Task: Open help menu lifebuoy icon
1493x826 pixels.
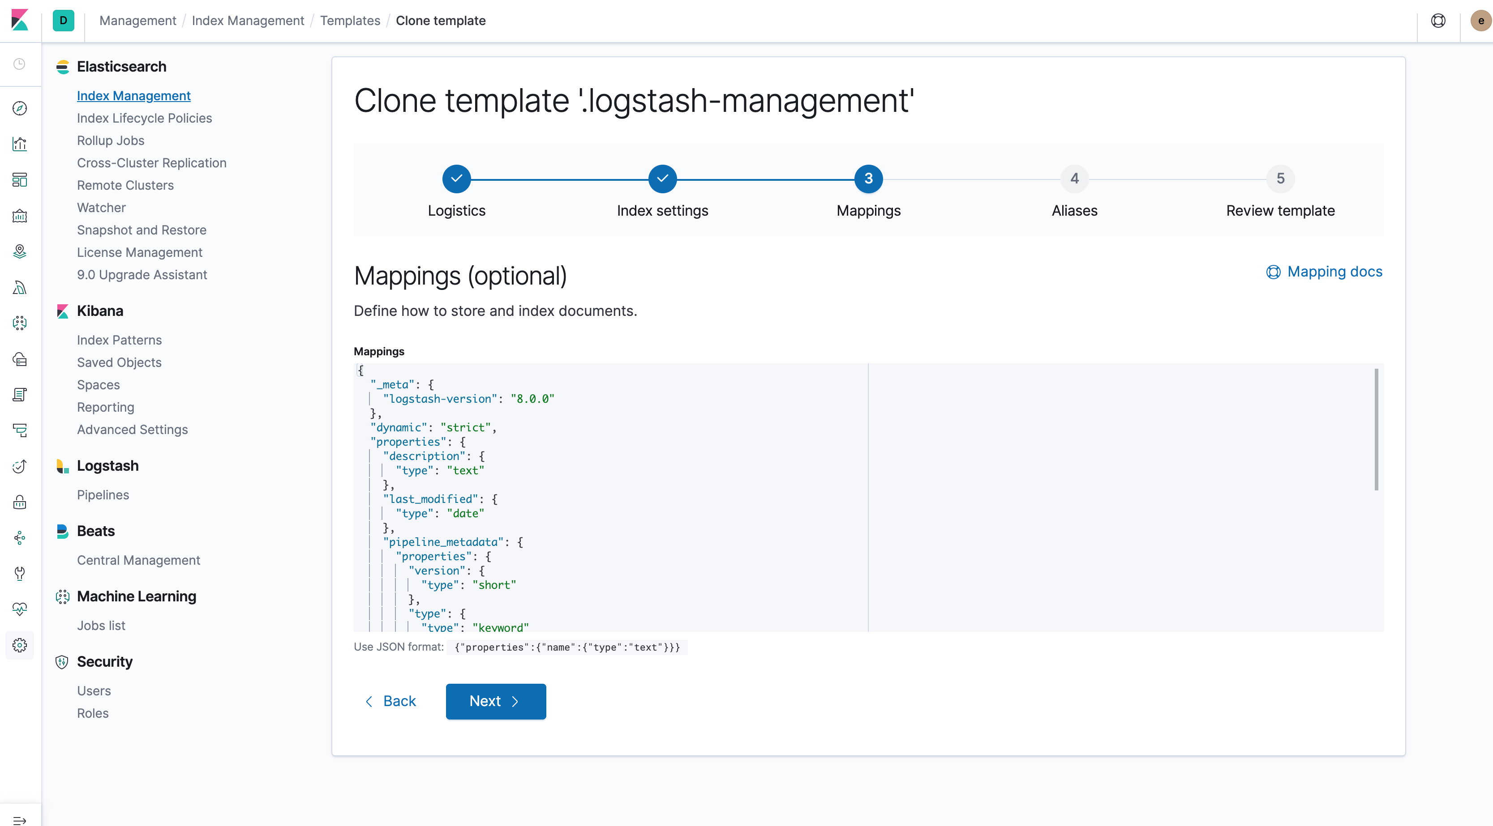Action: pyautogui.click(x=1438, y=21)
